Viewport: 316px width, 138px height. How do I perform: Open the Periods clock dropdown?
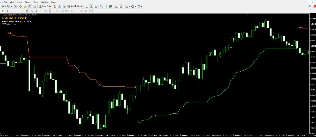(x=133, y=7)
